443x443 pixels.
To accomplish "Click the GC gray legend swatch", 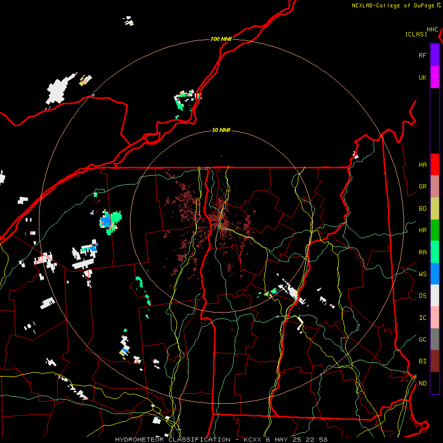I will (x=435, y=339).
